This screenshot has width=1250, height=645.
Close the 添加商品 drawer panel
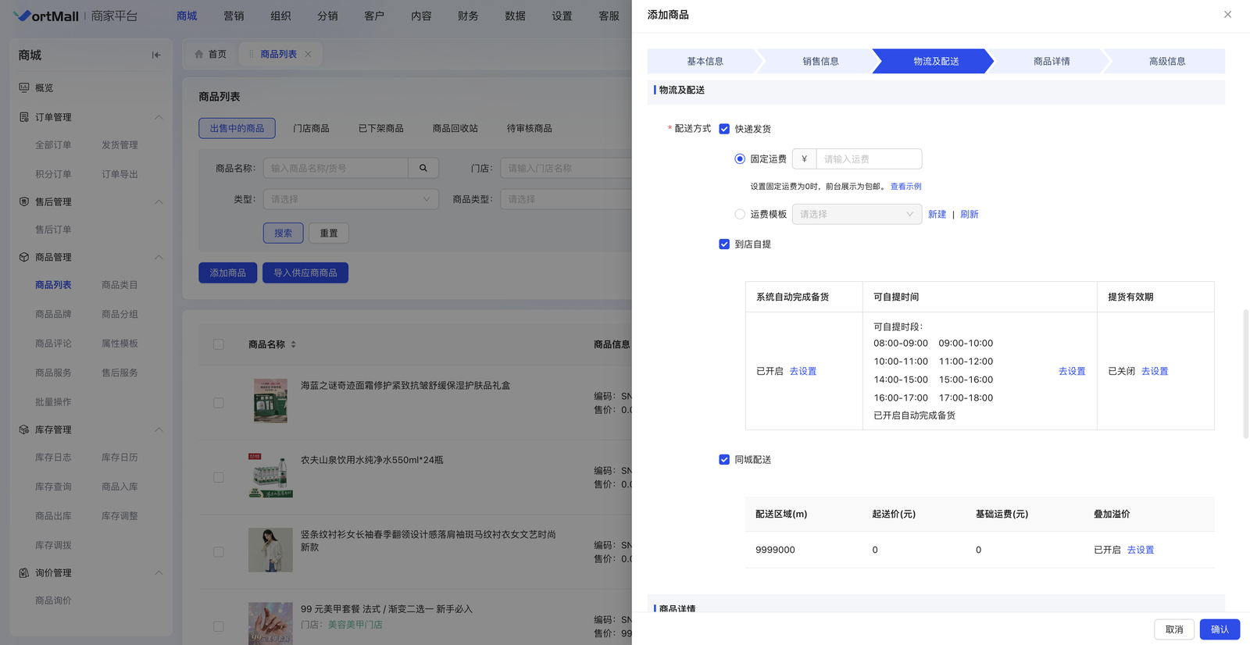point(1227,15)
